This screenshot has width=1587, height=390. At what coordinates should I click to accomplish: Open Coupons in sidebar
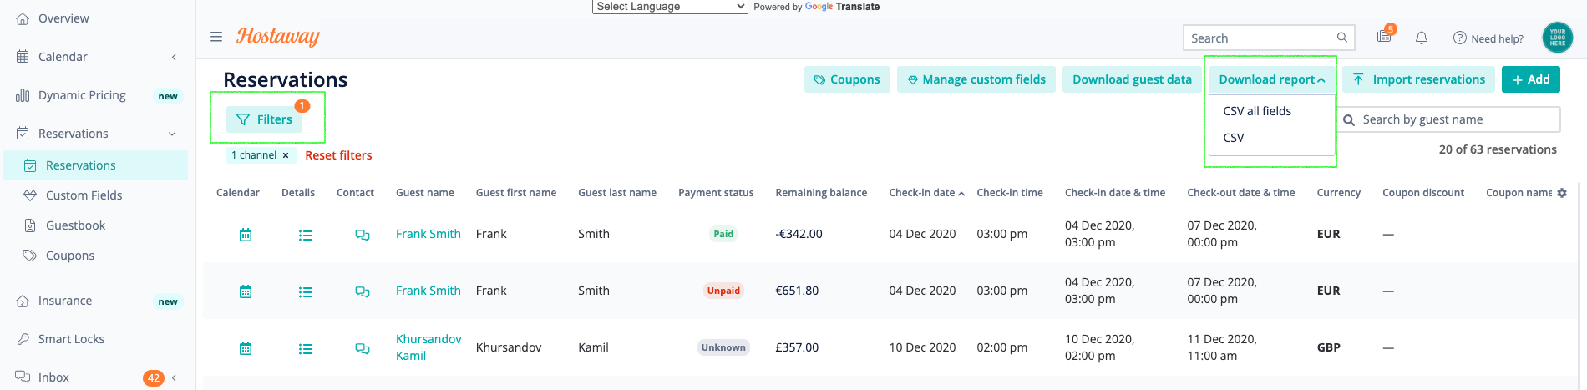[70, 256]
